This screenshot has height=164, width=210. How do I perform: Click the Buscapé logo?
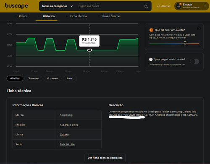[16, 6]
